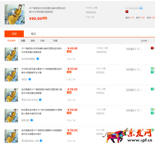
Task: Open listing title starting 连衣裙春秋款2017新款
Action: click(x=42, y=132)
